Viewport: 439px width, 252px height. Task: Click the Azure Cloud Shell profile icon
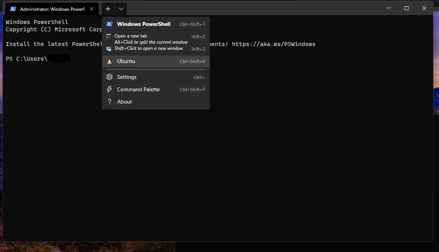pyautogui.click(x=109, y=49)
